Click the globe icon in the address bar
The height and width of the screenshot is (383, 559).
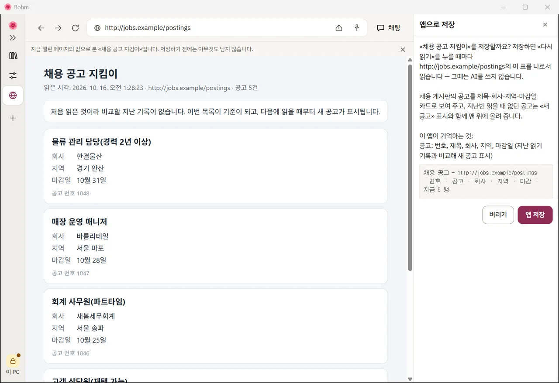click(97, 28)
